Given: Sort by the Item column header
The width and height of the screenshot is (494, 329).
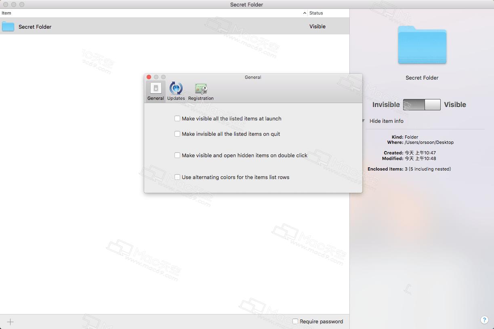Looking at the screenshot, I should [153, 13].
